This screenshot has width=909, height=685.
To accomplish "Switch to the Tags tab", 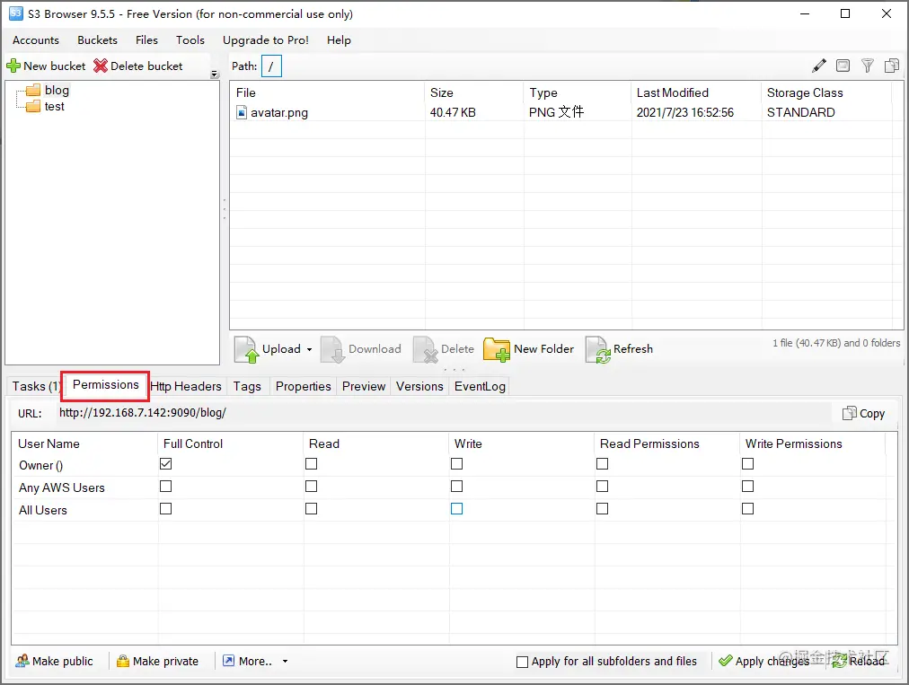I will tap(247, 387).
